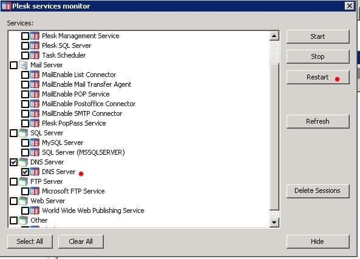This screenshot has width=360, height=259.
Task: Click the MailEnable POP Service icon
Action: tap(35, 94)
